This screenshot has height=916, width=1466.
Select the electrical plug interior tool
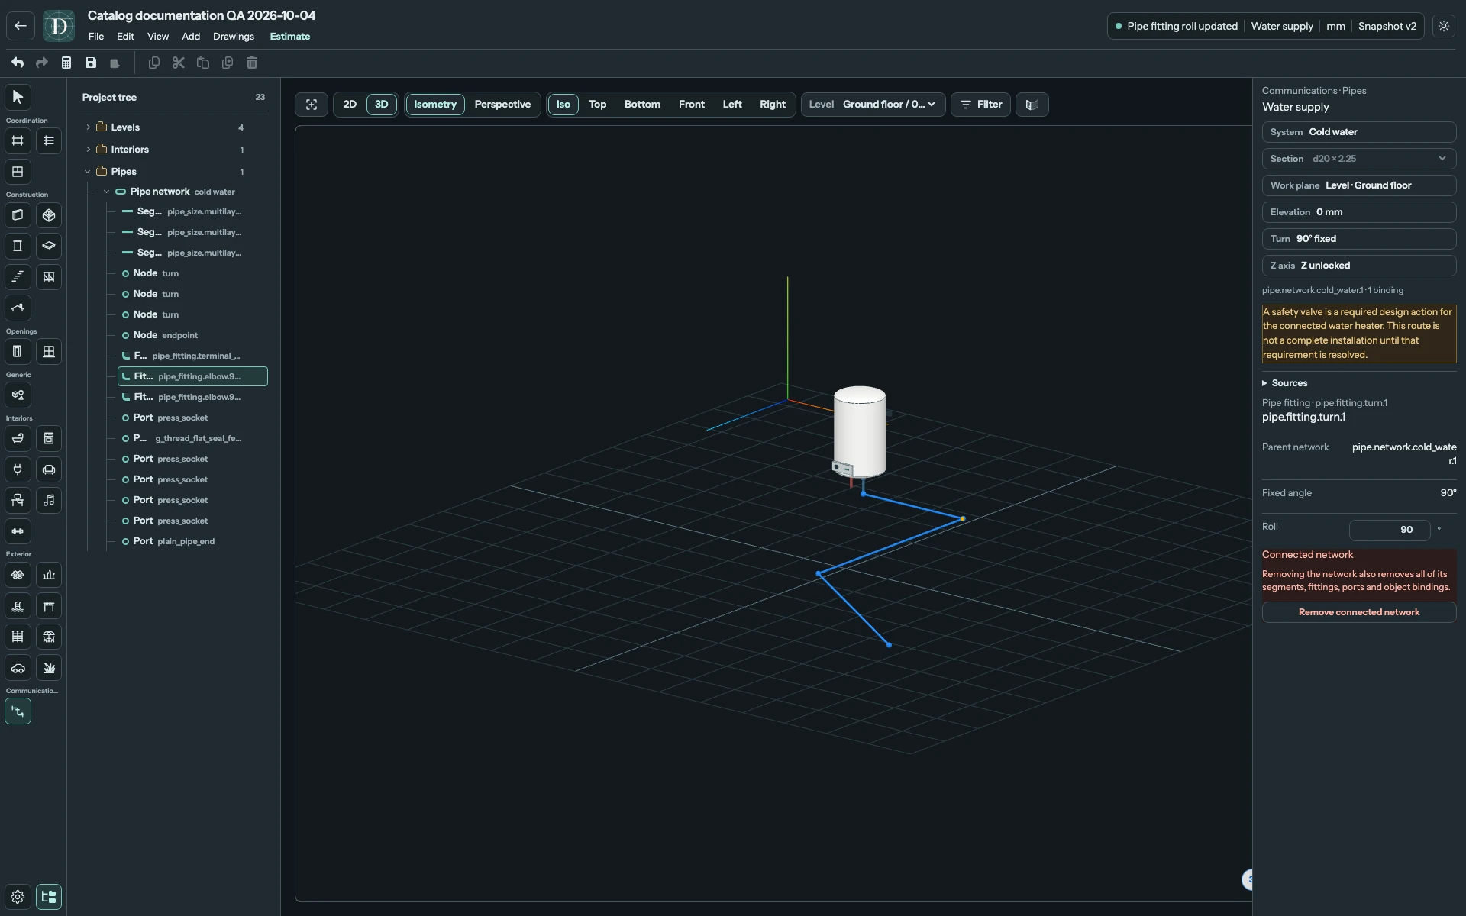pos(18,469)
